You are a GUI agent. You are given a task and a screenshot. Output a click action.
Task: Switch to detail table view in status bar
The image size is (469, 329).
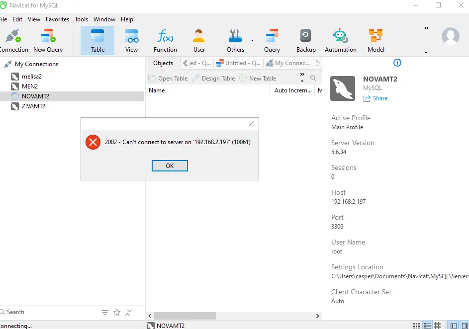[438, 326]
